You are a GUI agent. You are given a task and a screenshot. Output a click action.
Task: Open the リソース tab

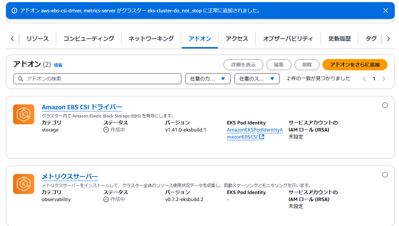pyautogui.click(x=37, y=39)
